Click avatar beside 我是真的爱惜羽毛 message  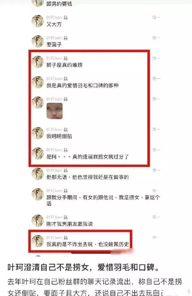click(x=38, y=82)
